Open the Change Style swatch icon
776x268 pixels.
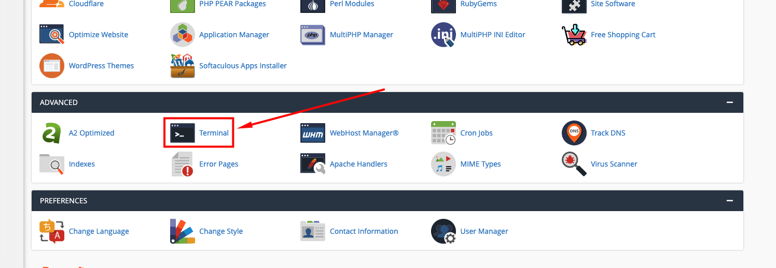[183, 231]
